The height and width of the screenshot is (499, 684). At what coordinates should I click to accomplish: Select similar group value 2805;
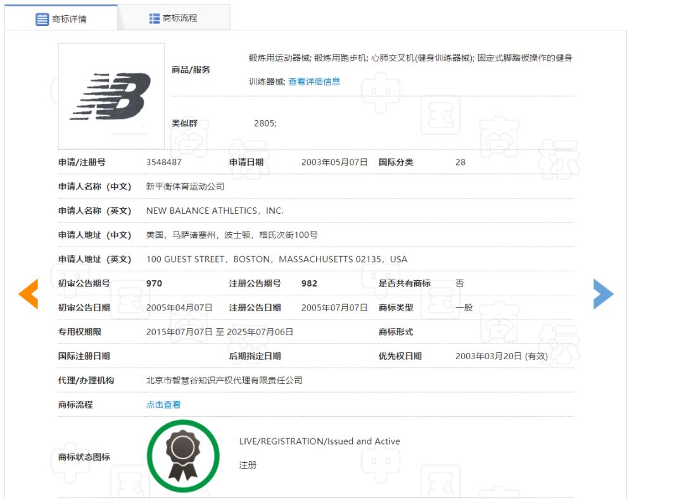pos(265,123)
